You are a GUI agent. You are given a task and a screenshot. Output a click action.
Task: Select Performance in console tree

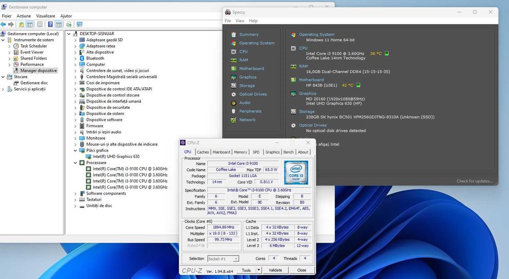point(32,65)
